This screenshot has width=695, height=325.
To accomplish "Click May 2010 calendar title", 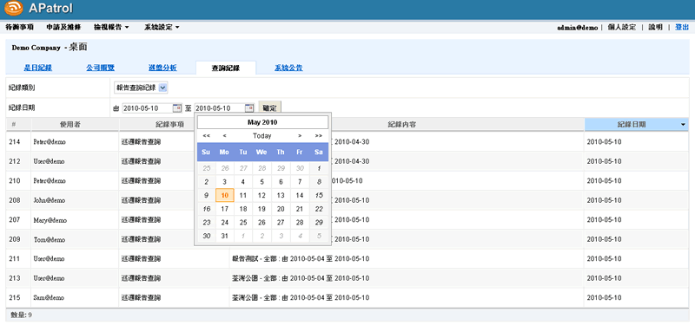I will tap(262, 122).
